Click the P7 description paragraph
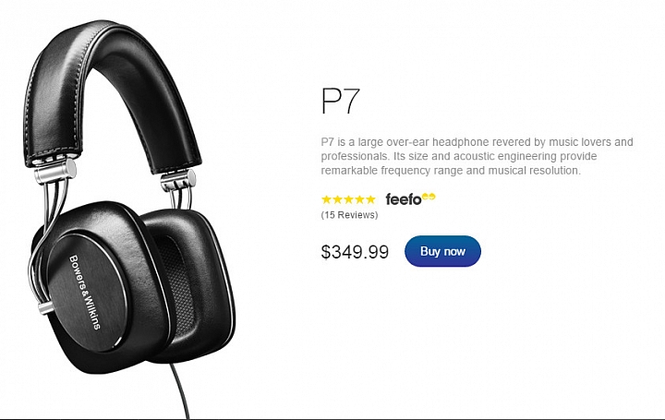This screenshot has width=665, height=420. 477,156
